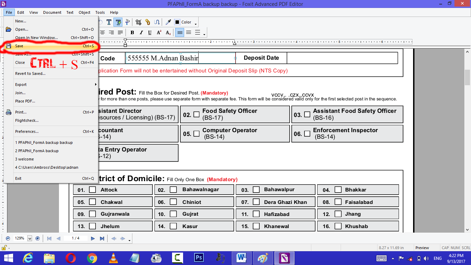The width and height of the screenshot is (471, 265).
Task: Check the Food Safety Officer post box
Action: click(197, 114)
